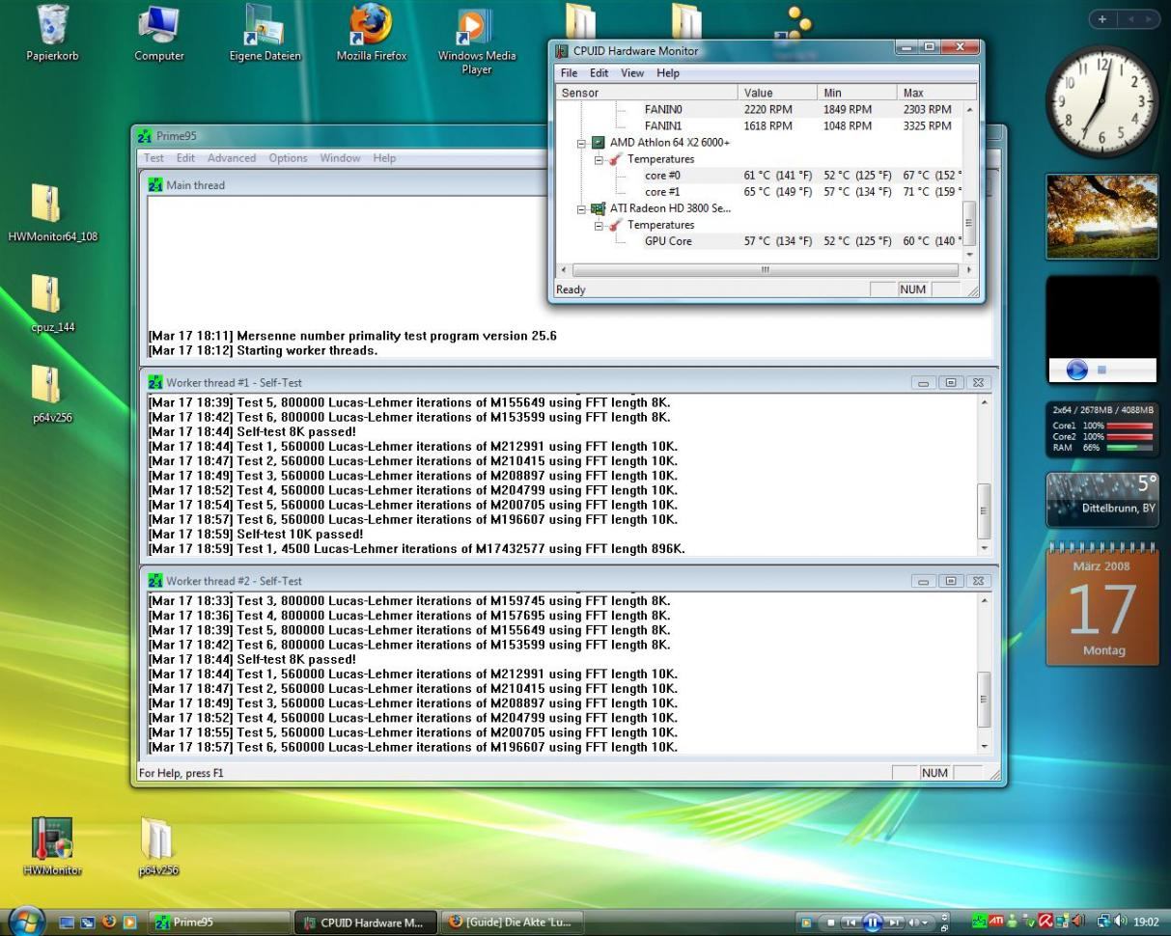The image size is (1171, 936).
Task: Open the Eigene Dateien shortcut
Action: point(265,32)
